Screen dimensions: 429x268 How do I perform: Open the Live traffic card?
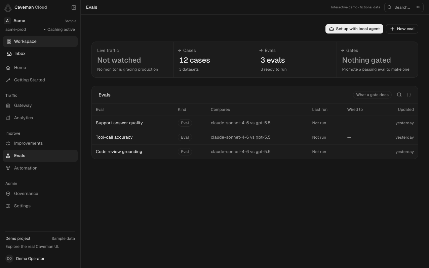132,60
